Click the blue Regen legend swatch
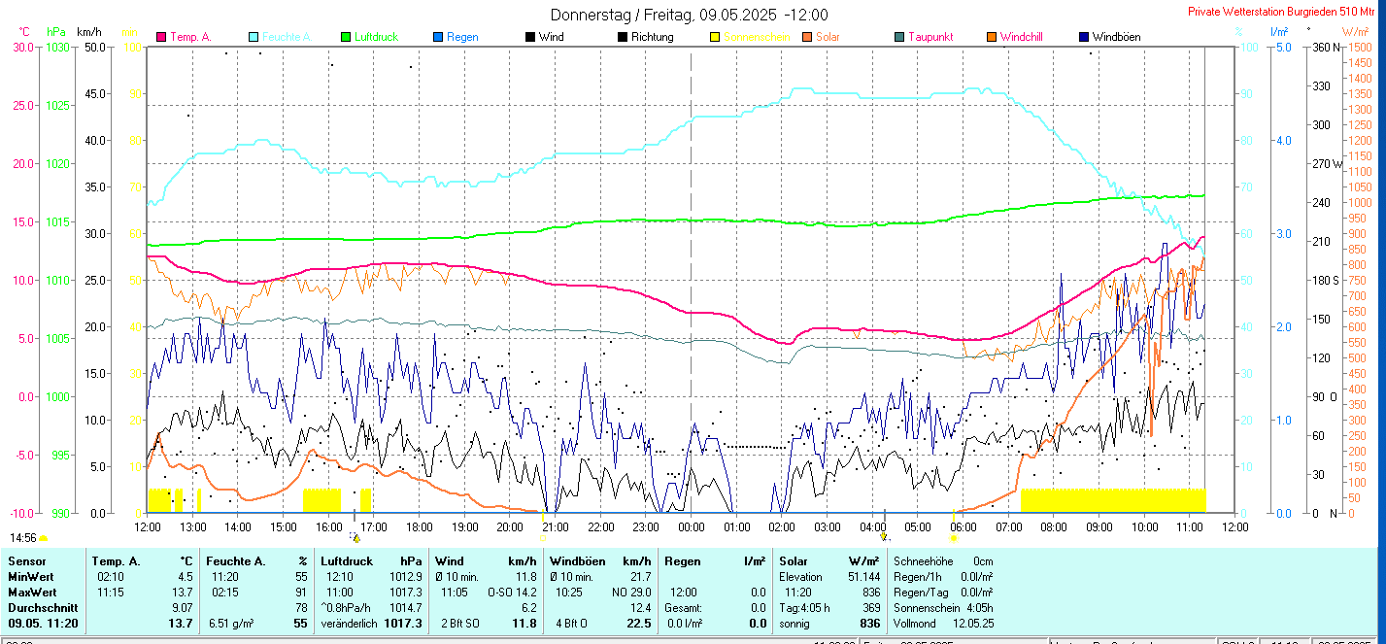 tap(438, 37)
